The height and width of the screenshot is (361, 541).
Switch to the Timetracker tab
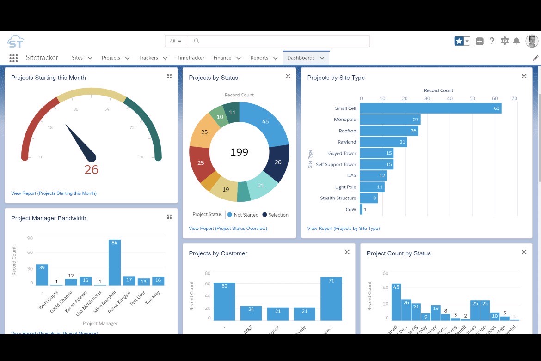coord(191,58)
